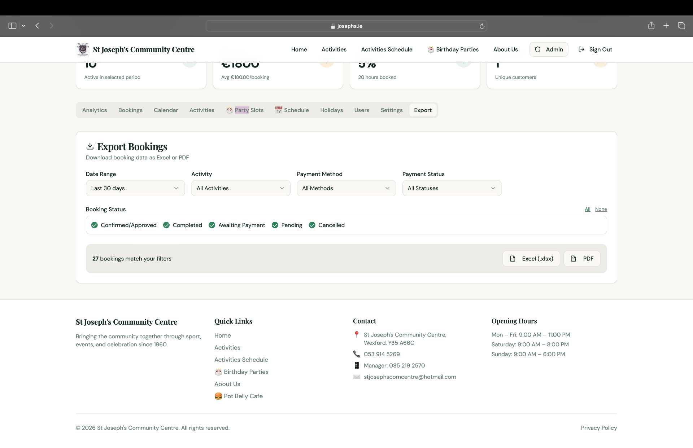Switch to the Bookings tab

130,110
